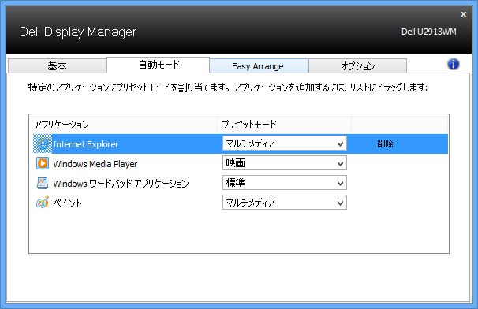Open preset dropdown for ペイント
This screenshot has width=478, height=309.
285,203
